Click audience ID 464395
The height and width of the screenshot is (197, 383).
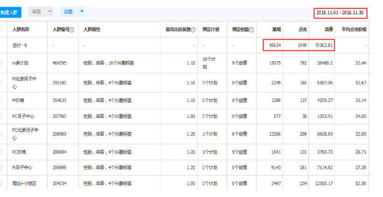coord(59,63)
